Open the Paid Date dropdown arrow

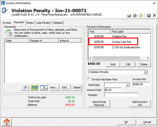(128, 85)
